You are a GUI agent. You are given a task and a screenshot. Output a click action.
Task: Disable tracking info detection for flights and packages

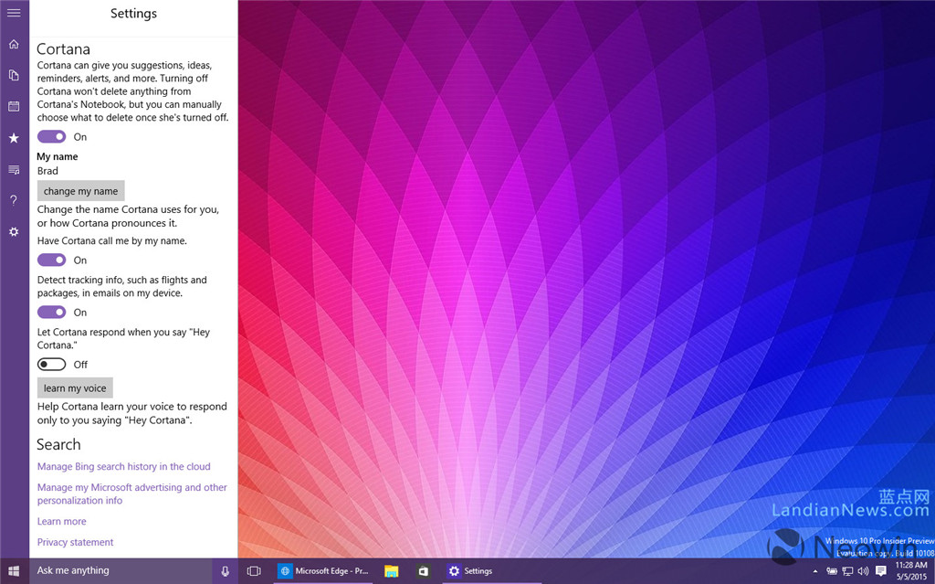(52, 312)
